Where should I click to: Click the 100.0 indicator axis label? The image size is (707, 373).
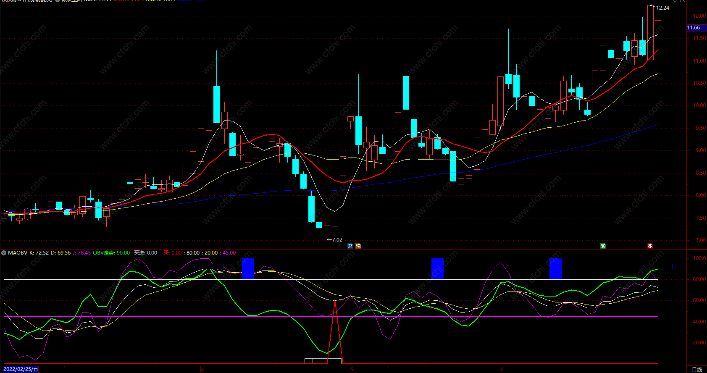[699, 258]
